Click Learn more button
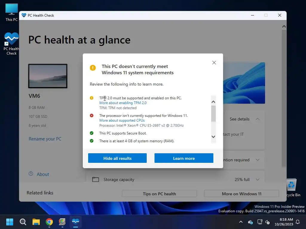This screenshot has height=229, width=306. tap(184, 158)
